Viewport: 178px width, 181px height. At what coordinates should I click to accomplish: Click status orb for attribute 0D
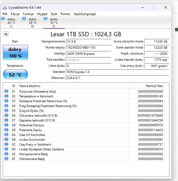(6, 149)
